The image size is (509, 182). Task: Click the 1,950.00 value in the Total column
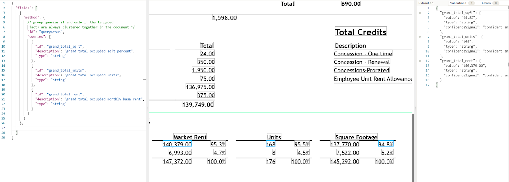(203, 70)
